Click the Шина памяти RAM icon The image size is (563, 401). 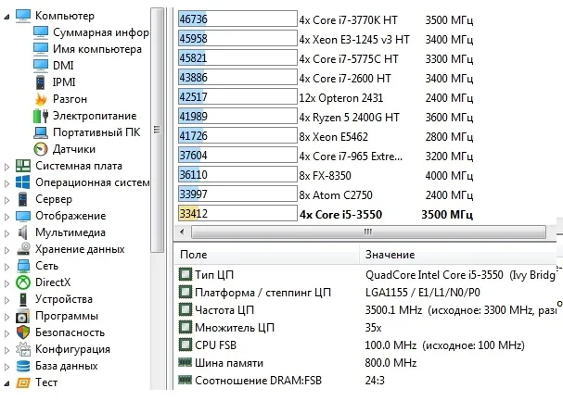coord(186,362)
